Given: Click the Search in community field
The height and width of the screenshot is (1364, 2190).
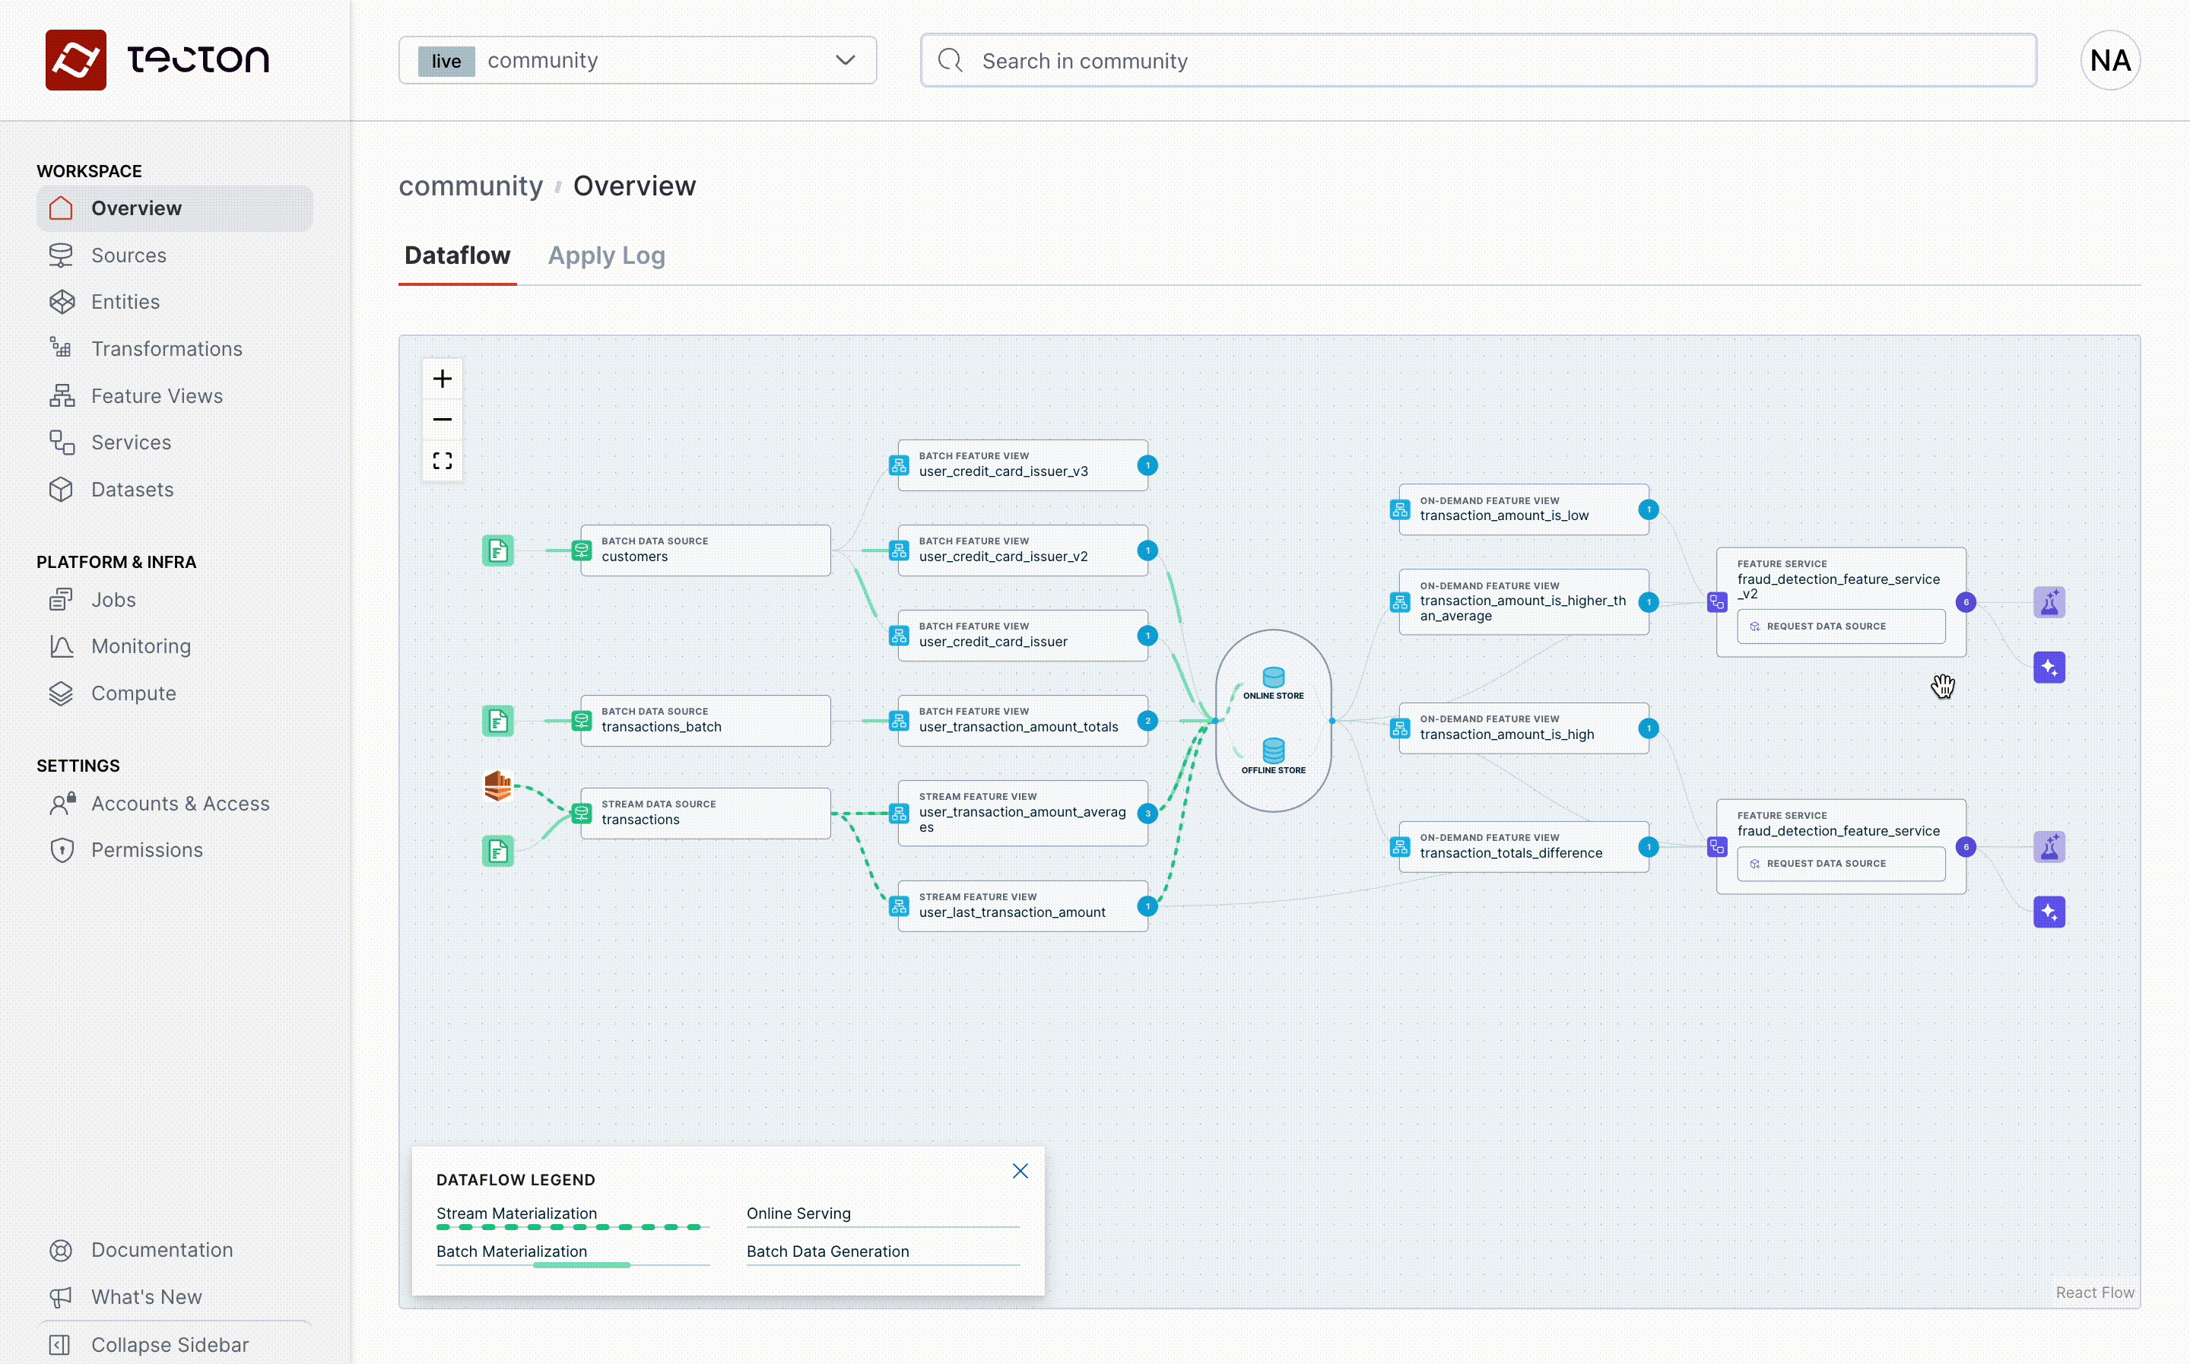Looking at the screenshot, I should 1478,60.
